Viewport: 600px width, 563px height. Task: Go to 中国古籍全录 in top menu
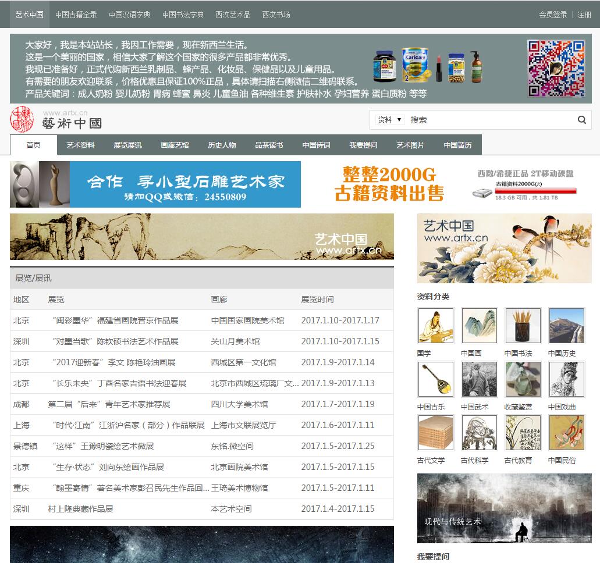(76, 15)
